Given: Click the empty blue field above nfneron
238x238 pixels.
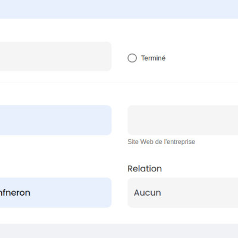Looking at the screenshot, I should coord(56,120).
